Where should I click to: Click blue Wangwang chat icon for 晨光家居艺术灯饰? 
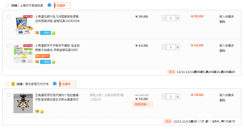[x=55, y=83]
